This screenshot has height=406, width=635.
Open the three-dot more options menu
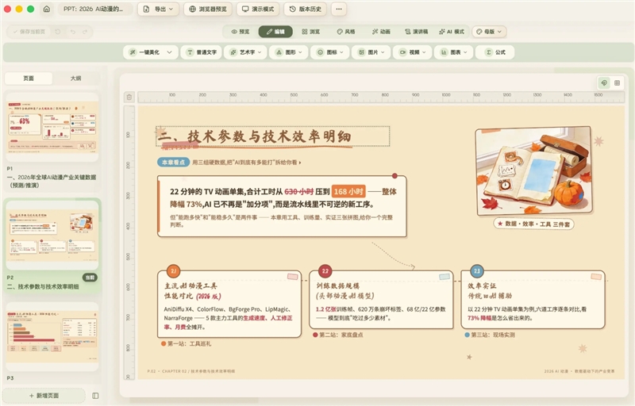coord(339,9)
